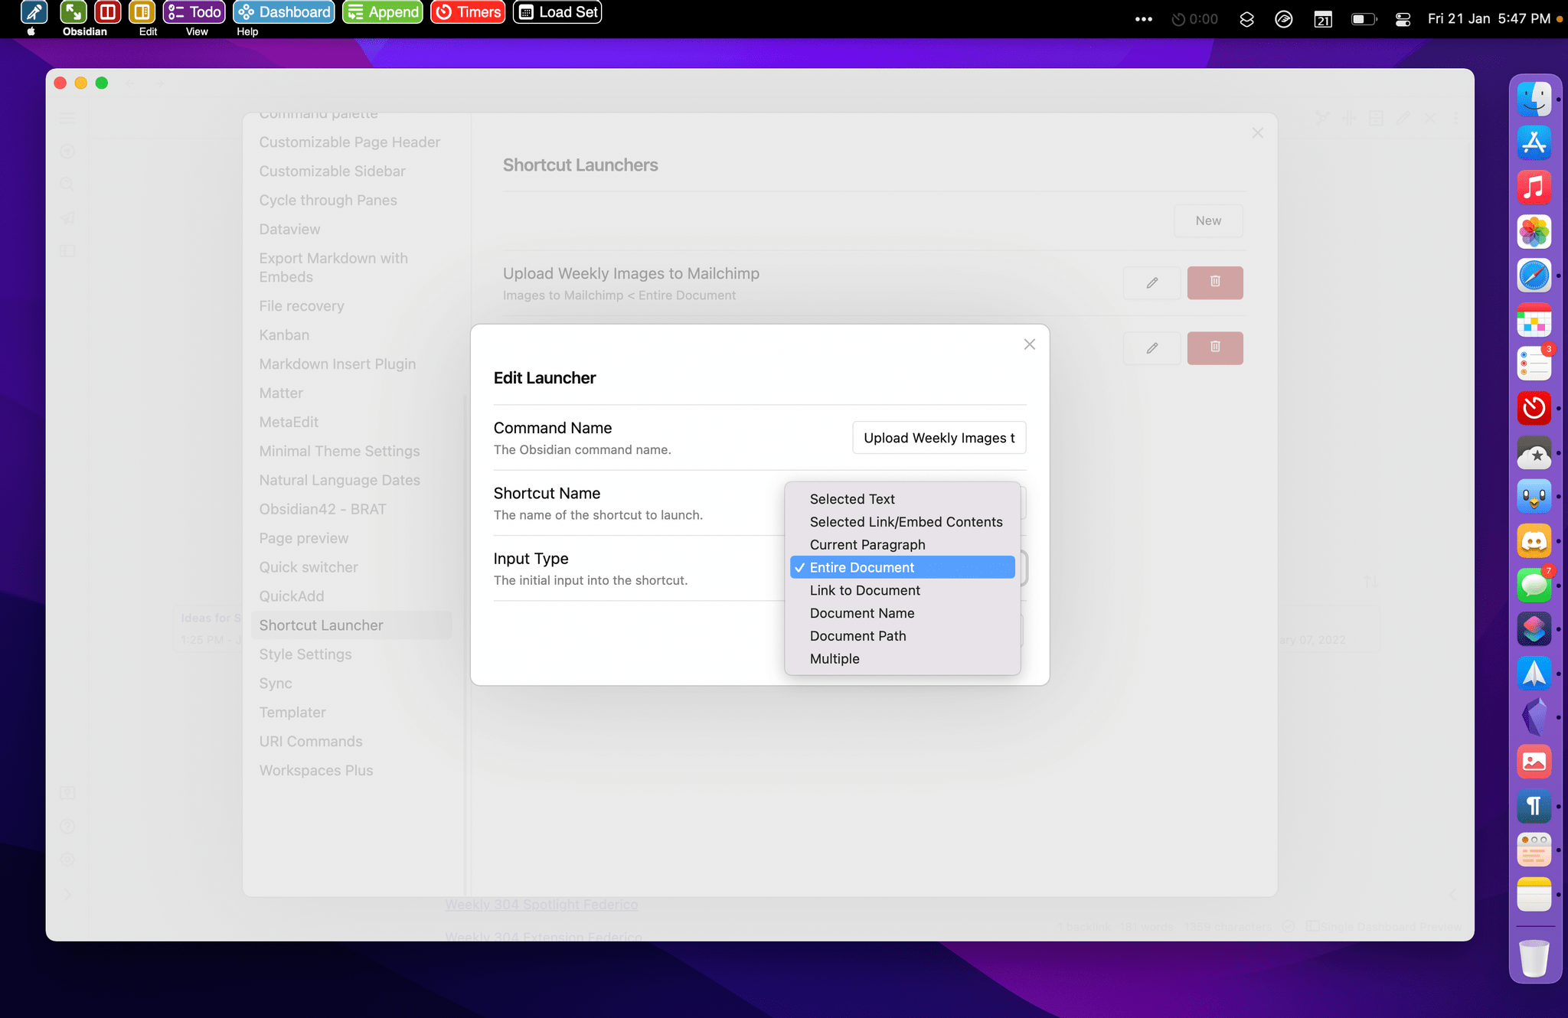Open Photos app from the Dock
Image resolution: width=1568 pixels, height=1018 pixels.
pyautogui.click(x=1534, y=232)
